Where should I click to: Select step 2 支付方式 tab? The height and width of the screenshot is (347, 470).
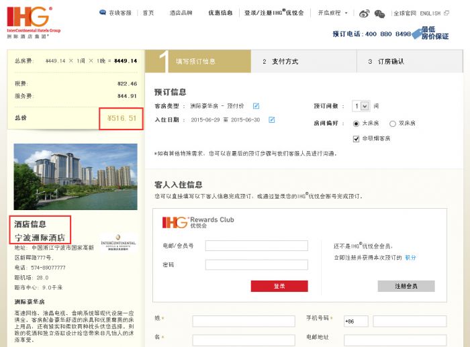pyautogui.click(x=303, y=61)
